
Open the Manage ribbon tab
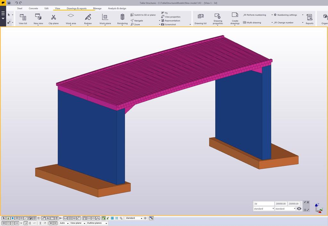tap(97, 8)
